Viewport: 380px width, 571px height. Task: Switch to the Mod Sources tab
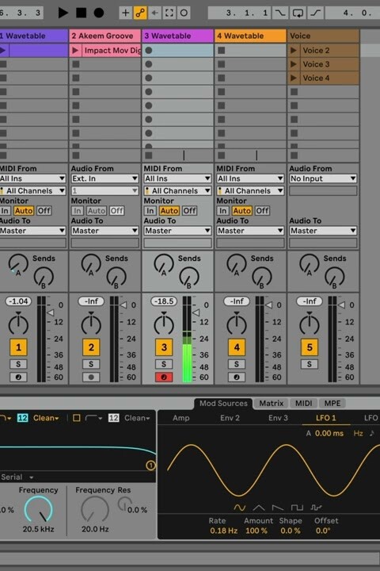coord(223,403)
